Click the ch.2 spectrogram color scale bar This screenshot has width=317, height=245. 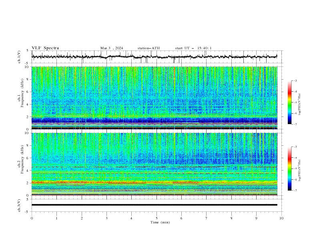pyautogui.click(x=289, y=169)
